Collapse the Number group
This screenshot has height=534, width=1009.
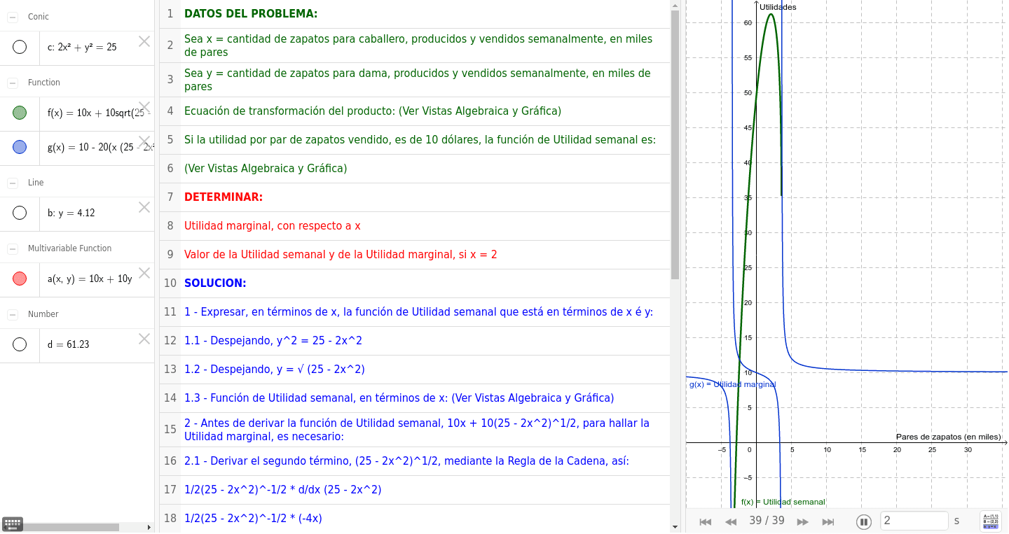point(13,314)
